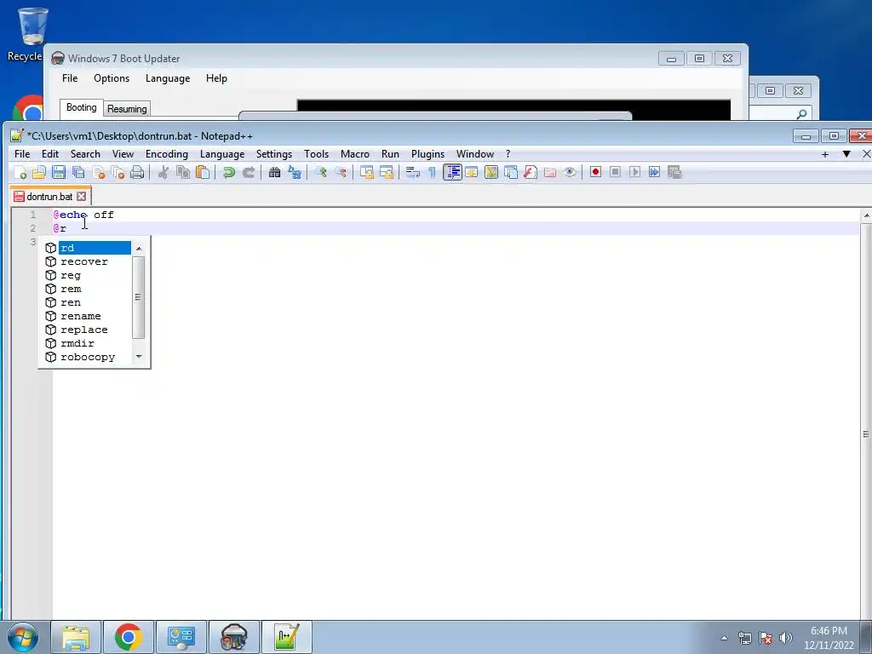The width and height of the screenshot is (872, 654).
Task: Toggle the Show Indent Guide button
Action: (453, 172)
